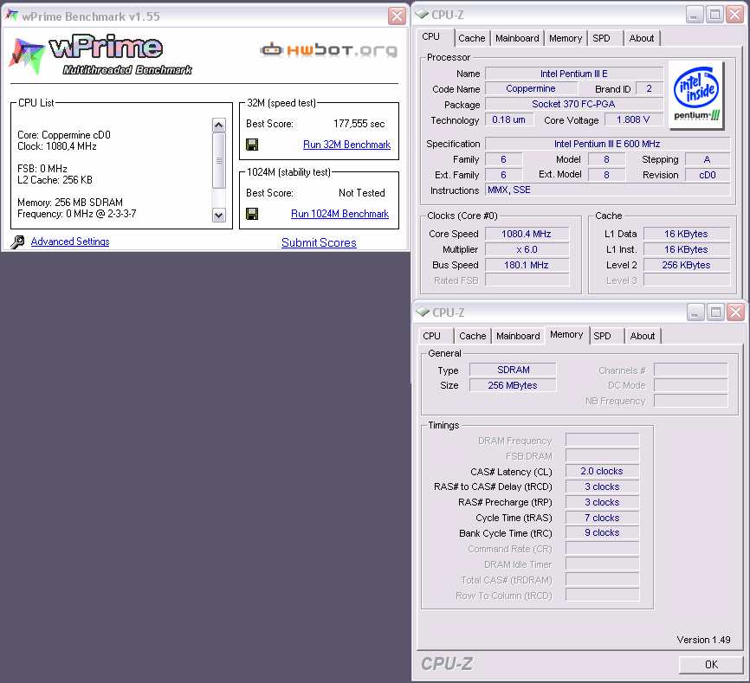Click the Specification field 'Intel Pentium III E 600 MHz'
The width and height of the screenshot is (750, 683).
[607, 144]
